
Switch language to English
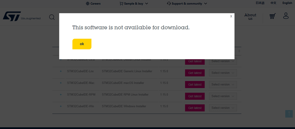click(287, 3)
